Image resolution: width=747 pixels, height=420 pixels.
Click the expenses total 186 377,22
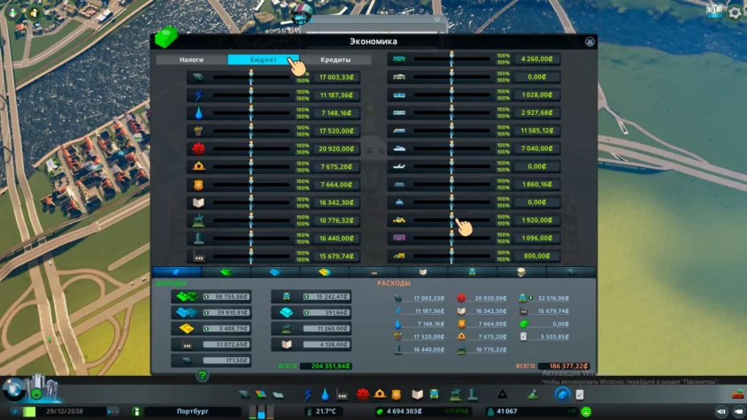[564, 366]
